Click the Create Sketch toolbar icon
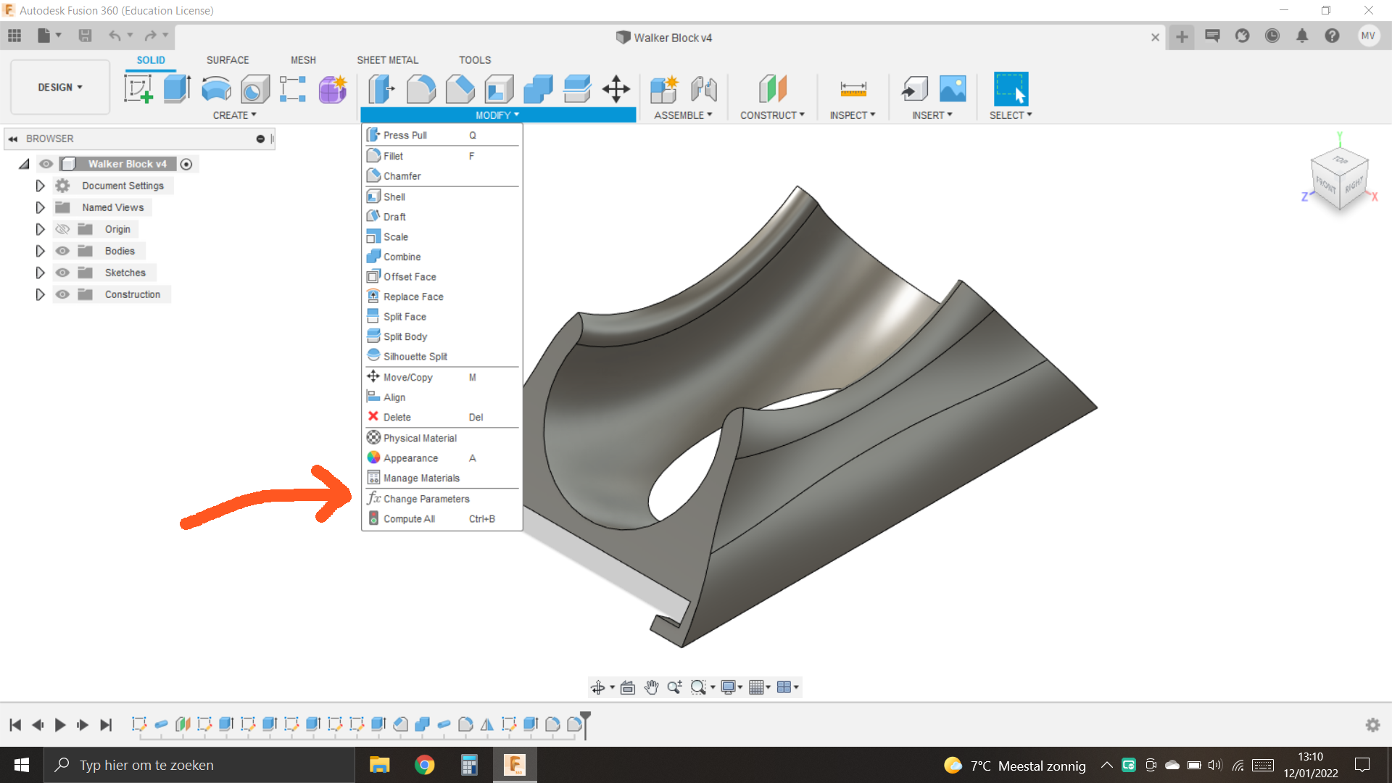This screenshot has width=1392, height=783. pos(138,89)
